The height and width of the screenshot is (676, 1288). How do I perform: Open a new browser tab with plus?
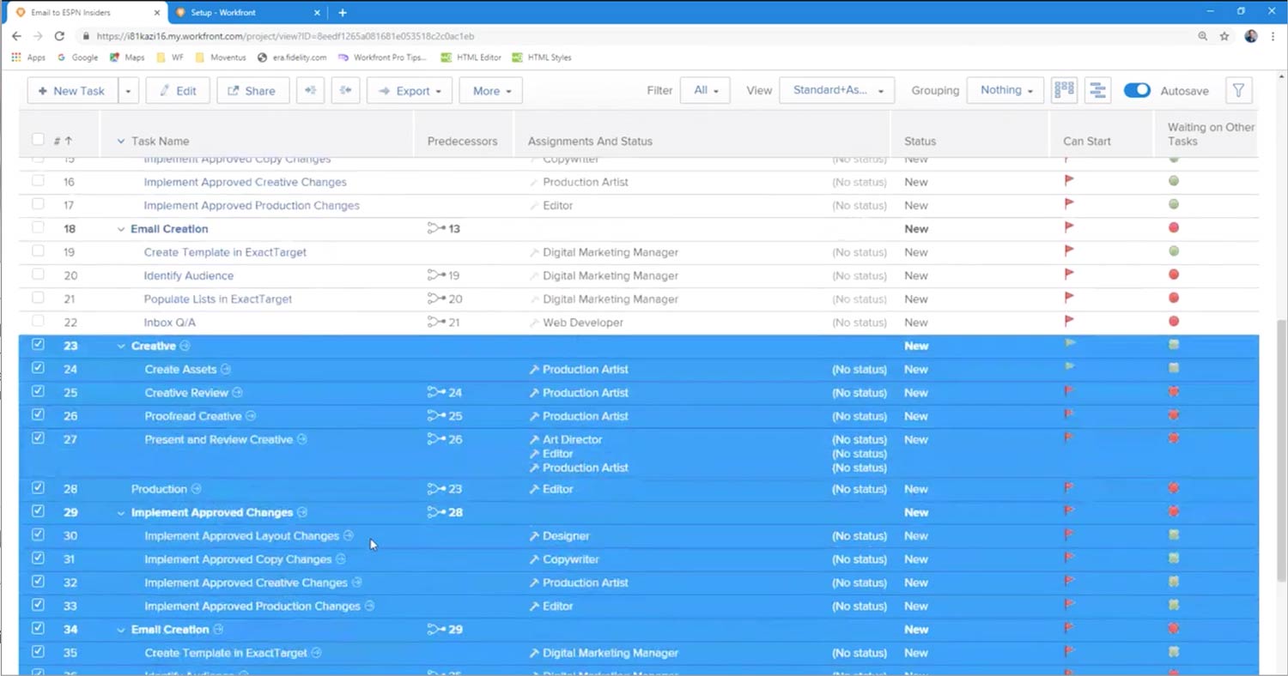click(343, 13)
